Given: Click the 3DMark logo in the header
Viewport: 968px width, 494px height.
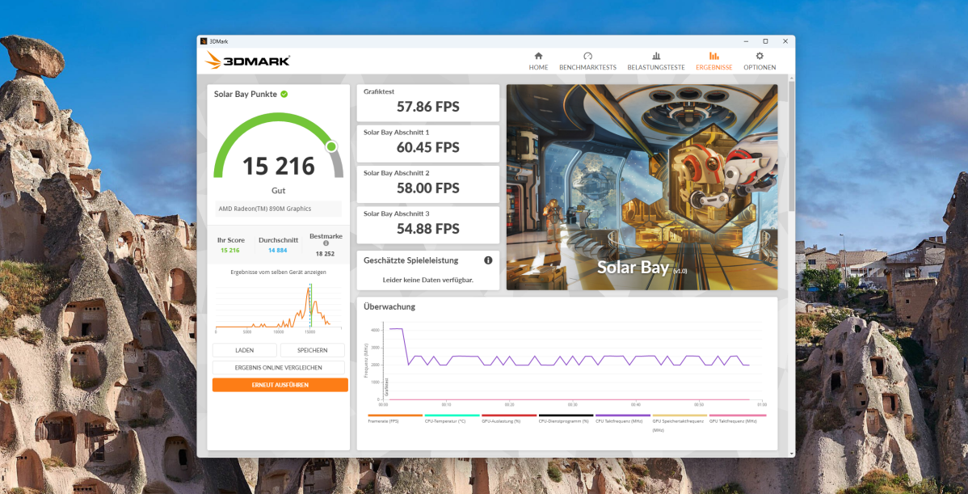Looking at the screenshot, I should [247, 61].
